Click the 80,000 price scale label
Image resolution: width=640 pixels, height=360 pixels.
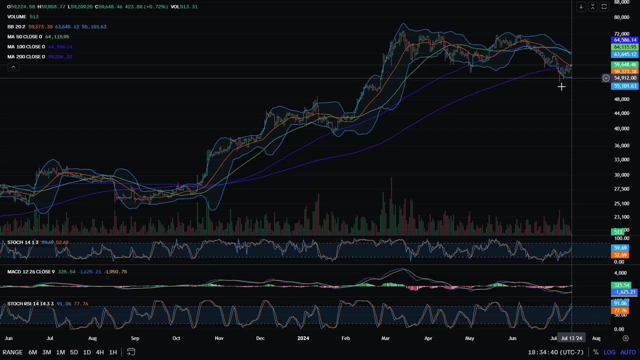pos(621,17)
